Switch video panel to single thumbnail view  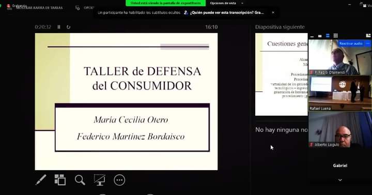pyautogui.click(x=320, y=36)
